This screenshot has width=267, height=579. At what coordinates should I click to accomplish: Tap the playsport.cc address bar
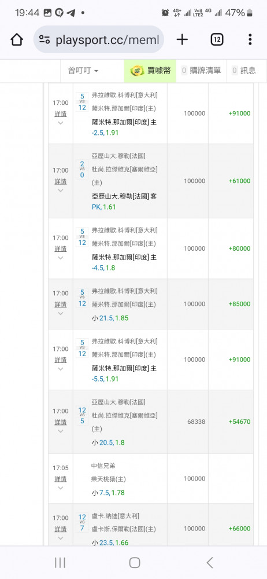click(99, 39)
